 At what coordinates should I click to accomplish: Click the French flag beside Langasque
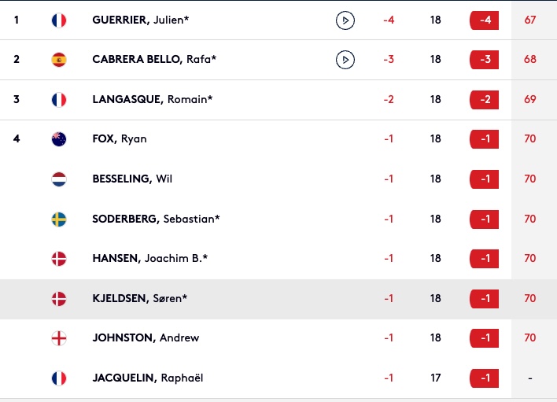point(59,100)
